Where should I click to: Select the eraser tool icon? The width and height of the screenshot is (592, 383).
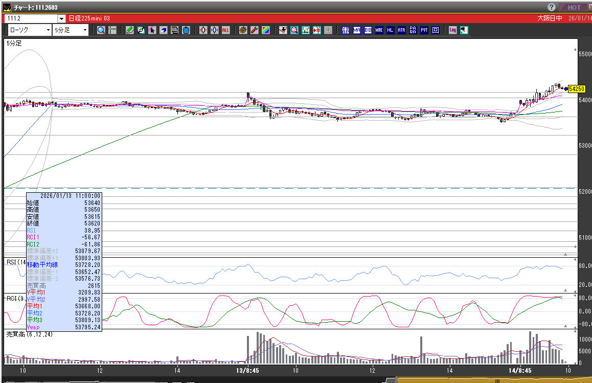(163, 30)
